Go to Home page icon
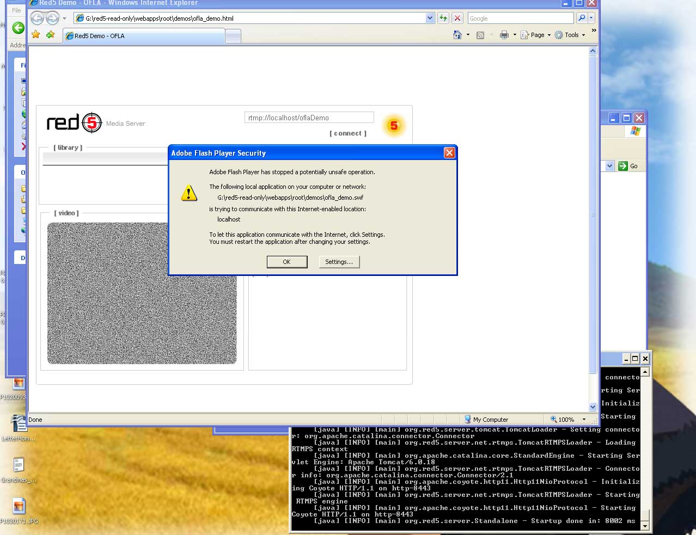696x535 pixels. point(457,35)
